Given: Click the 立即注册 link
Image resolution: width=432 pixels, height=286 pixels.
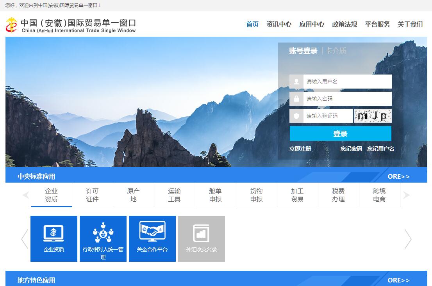Looking at the screenshot, I should coord(300,149).
